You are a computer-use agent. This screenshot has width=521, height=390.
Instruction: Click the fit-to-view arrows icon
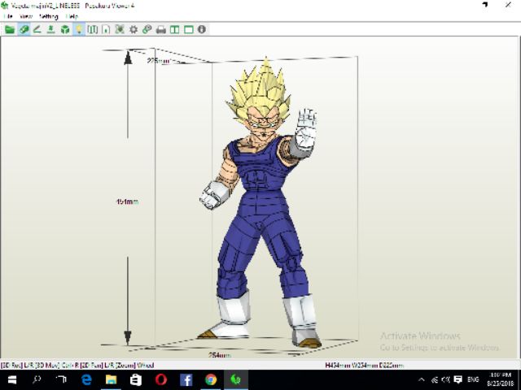tap(120, 29)
